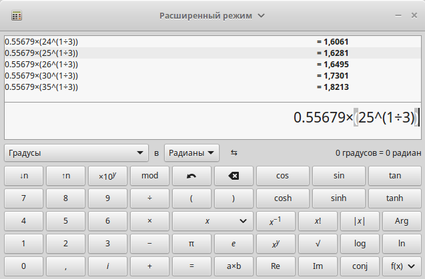Click the x^y power button
The width and height of the screenshot is (425, 279).
pos(276,244)
